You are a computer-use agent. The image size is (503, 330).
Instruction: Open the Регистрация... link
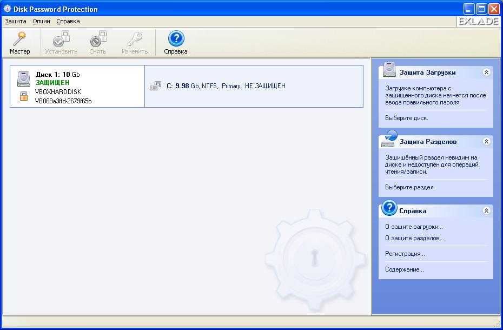tap(405, 254)
